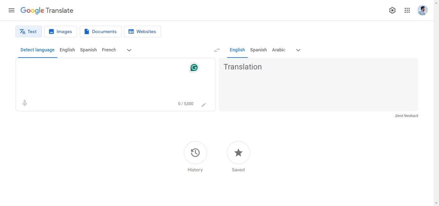Click the Grammarly icon in the text box
This screenshot has width=439, height=206.
click(x=194, y=67)
